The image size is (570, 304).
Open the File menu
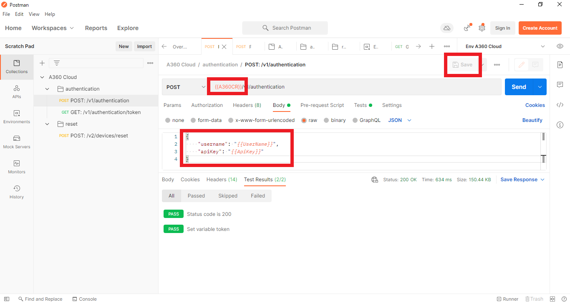coord(6,14)
